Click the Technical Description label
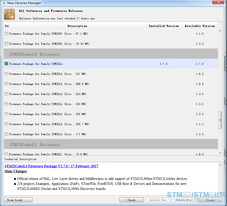This screenshot has height=206, width=227. point(20,159)
